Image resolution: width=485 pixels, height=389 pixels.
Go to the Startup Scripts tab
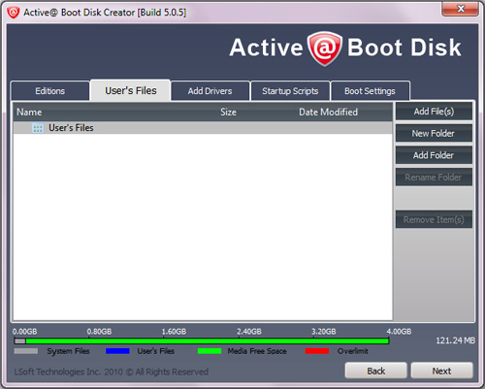[x=290, y=91]
